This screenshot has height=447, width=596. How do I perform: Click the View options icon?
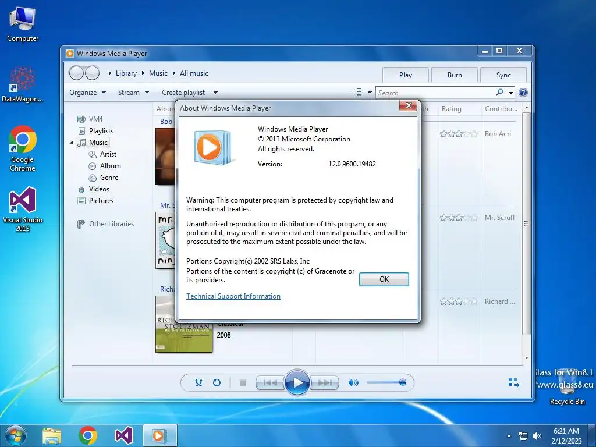click(357, 93)
